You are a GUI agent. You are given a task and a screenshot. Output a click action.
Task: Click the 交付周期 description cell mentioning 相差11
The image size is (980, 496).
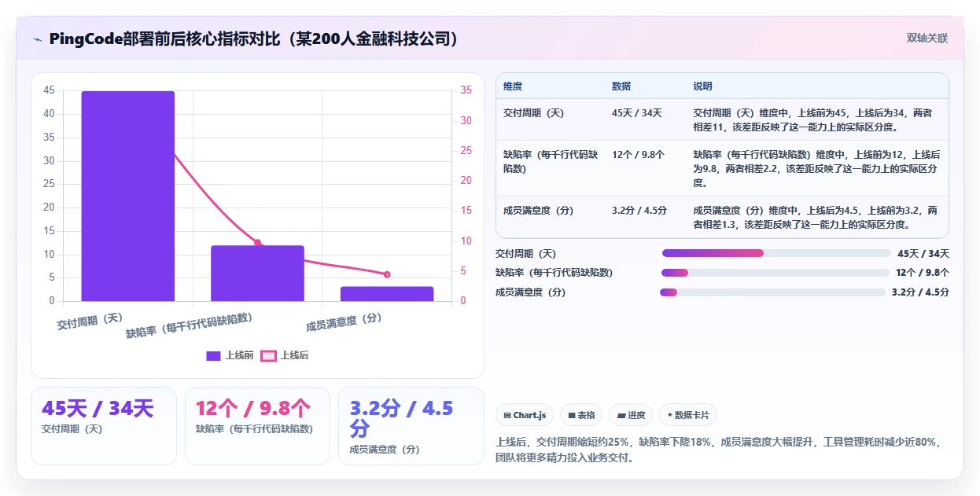[x=813, y=119]
